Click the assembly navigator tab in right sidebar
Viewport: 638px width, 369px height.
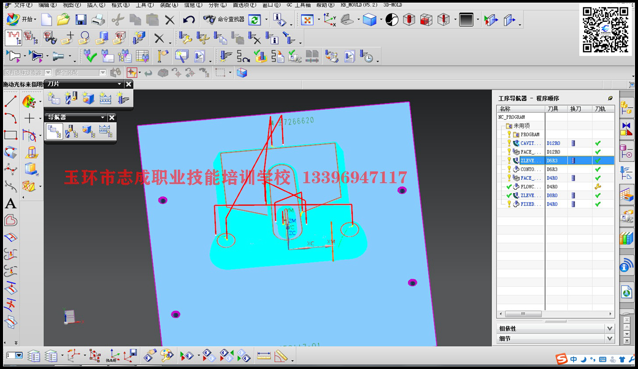click(x=627, y=108)
